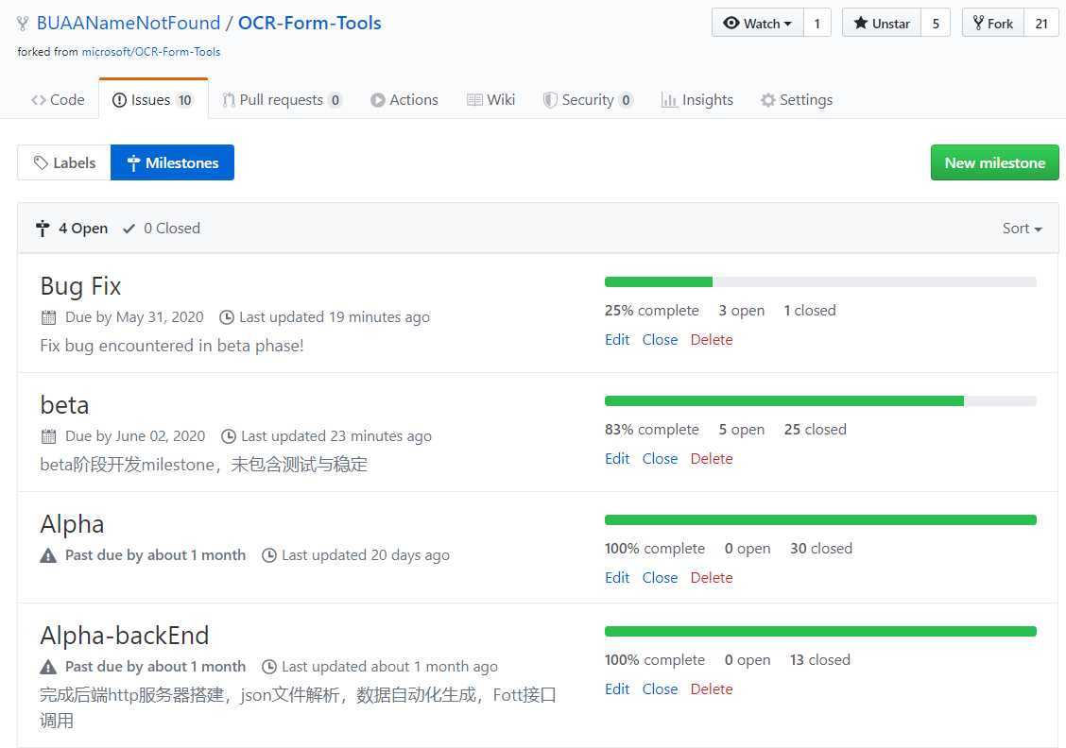Image resolution: width=1066 pixels, height=748 pixels.
Task: Show 4 Open milestones
Action: (72, 229)
